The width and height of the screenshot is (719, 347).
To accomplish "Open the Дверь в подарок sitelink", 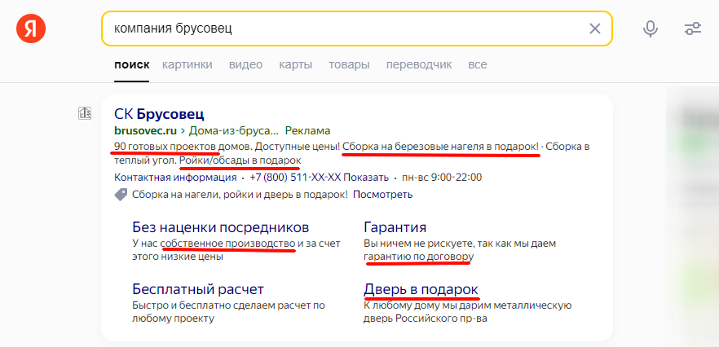I will [x=421, y=289].
